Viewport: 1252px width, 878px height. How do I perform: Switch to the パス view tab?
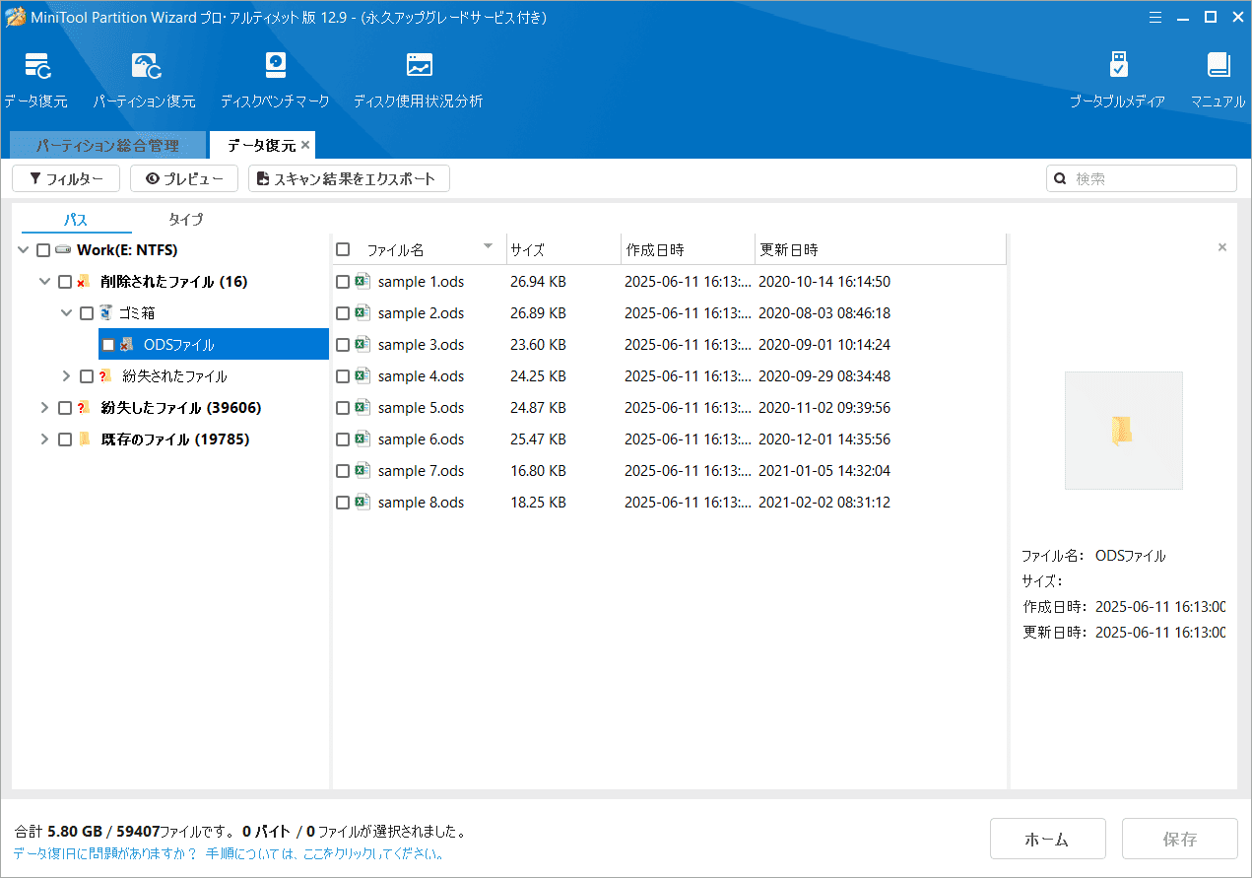pos(76,220)
